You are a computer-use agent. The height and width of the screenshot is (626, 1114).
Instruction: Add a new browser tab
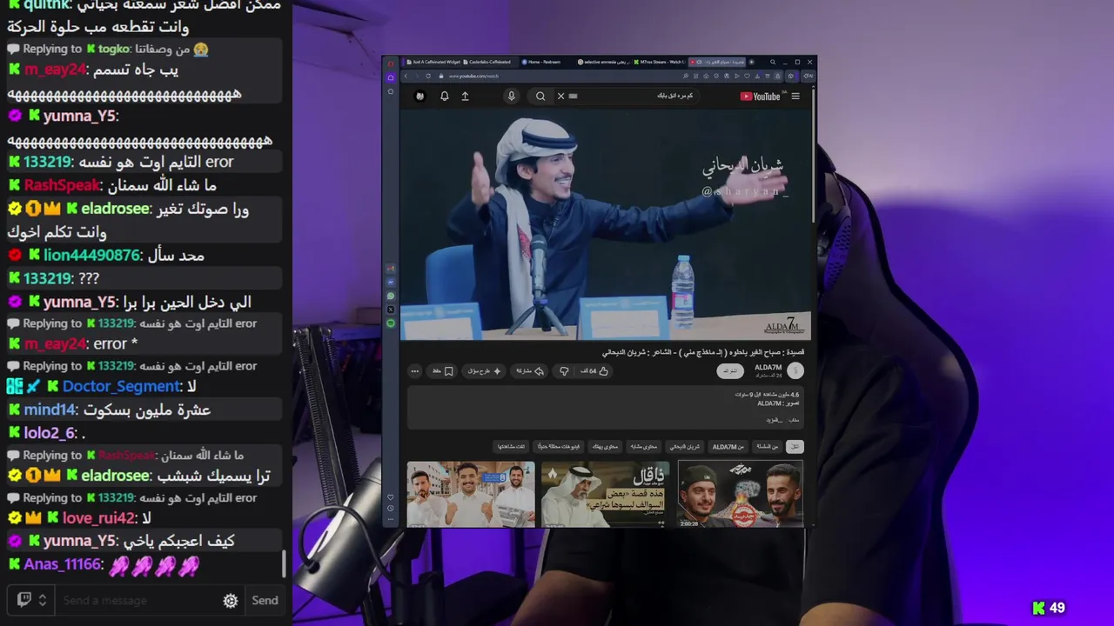(752, 63)
